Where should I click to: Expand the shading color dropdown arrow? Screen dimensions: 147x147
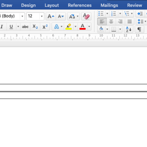click(x=107, y=29)
